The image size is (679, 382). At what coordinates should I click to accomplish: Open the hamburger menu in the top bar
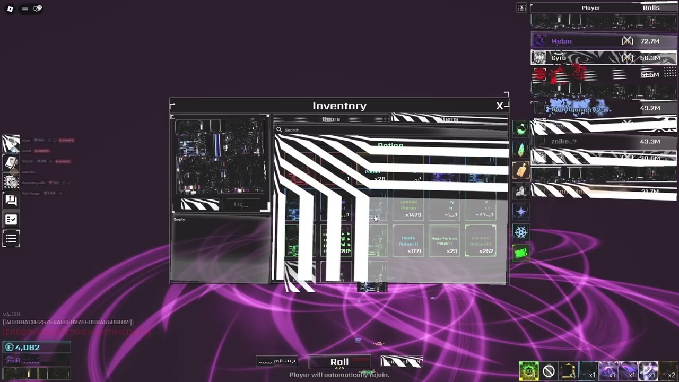(25, 8)
